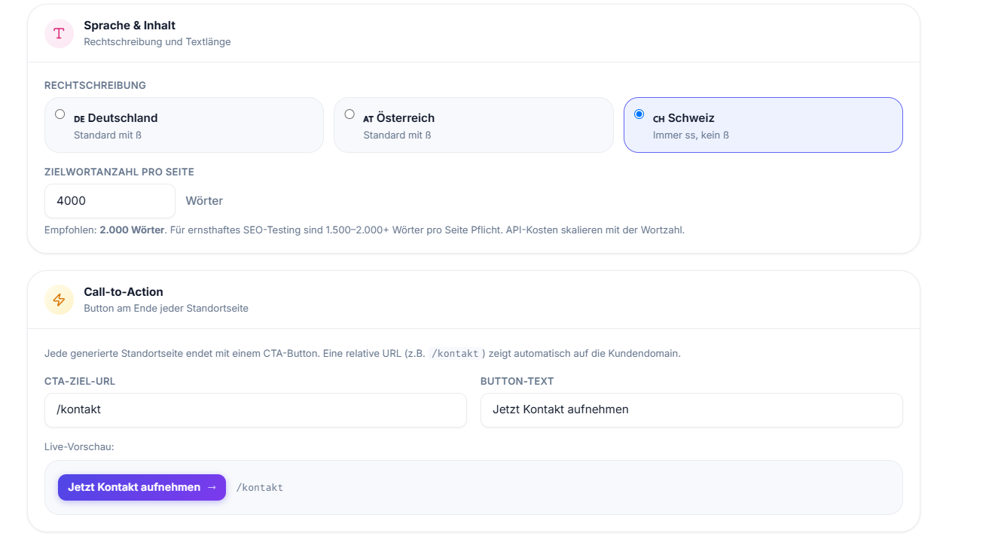Image resolution: width=1001 pixels, height=539 pixels.
Task: Click the /kontakt path beside the preview button
Action: [260, 488]
